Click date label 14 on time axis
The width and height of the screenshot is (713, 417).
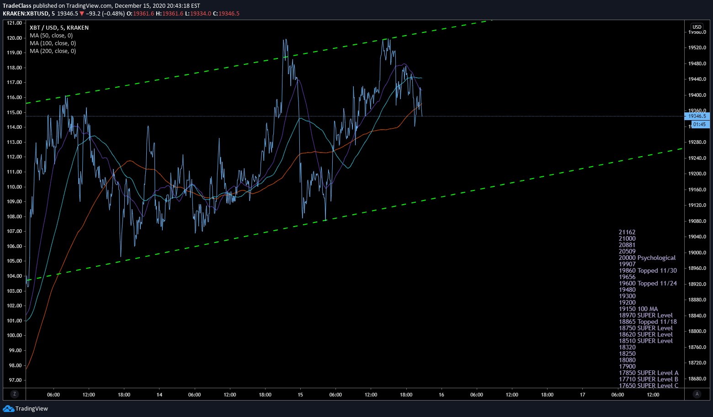[159, 395]
